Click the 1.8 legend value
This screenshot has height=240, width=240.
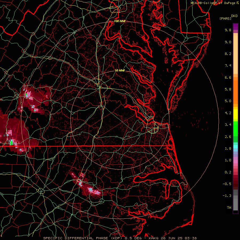pos(228,149)
